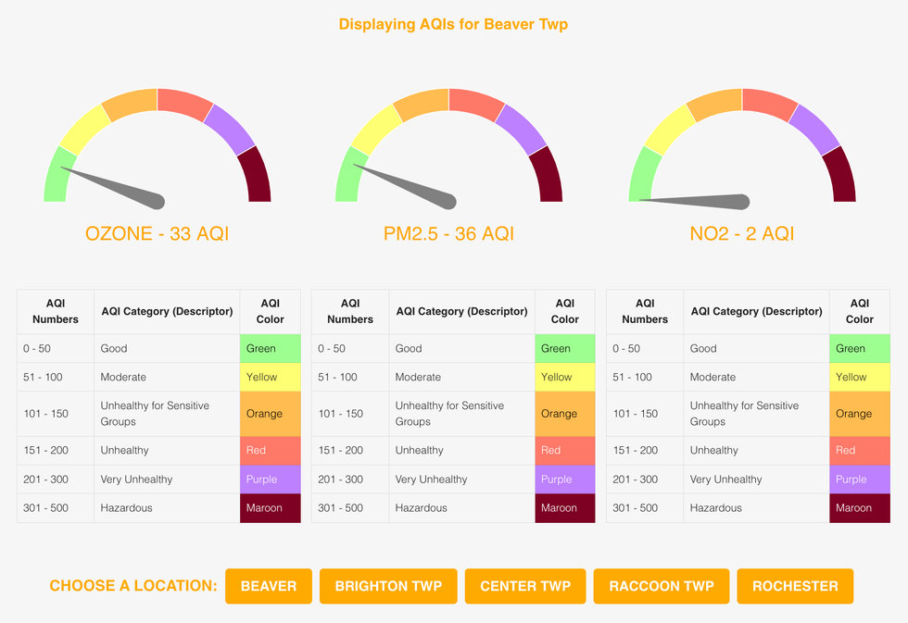
Task: Click the Green swatch in the table under Ozone
Action: point(270,349)
